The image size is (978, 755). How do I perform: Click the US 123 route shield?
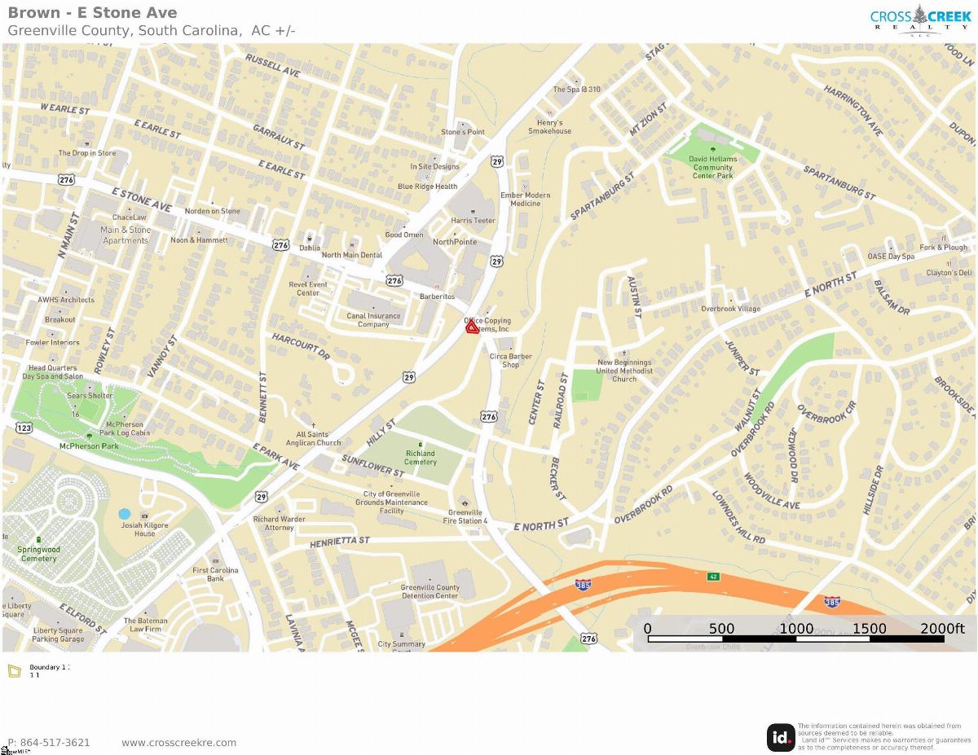point(23,428)
